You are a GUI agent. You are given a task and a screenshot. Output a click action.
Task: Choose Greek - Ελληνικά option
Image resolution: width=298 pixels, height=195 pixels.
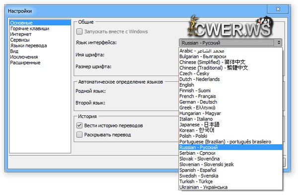(x=230, y=108)
